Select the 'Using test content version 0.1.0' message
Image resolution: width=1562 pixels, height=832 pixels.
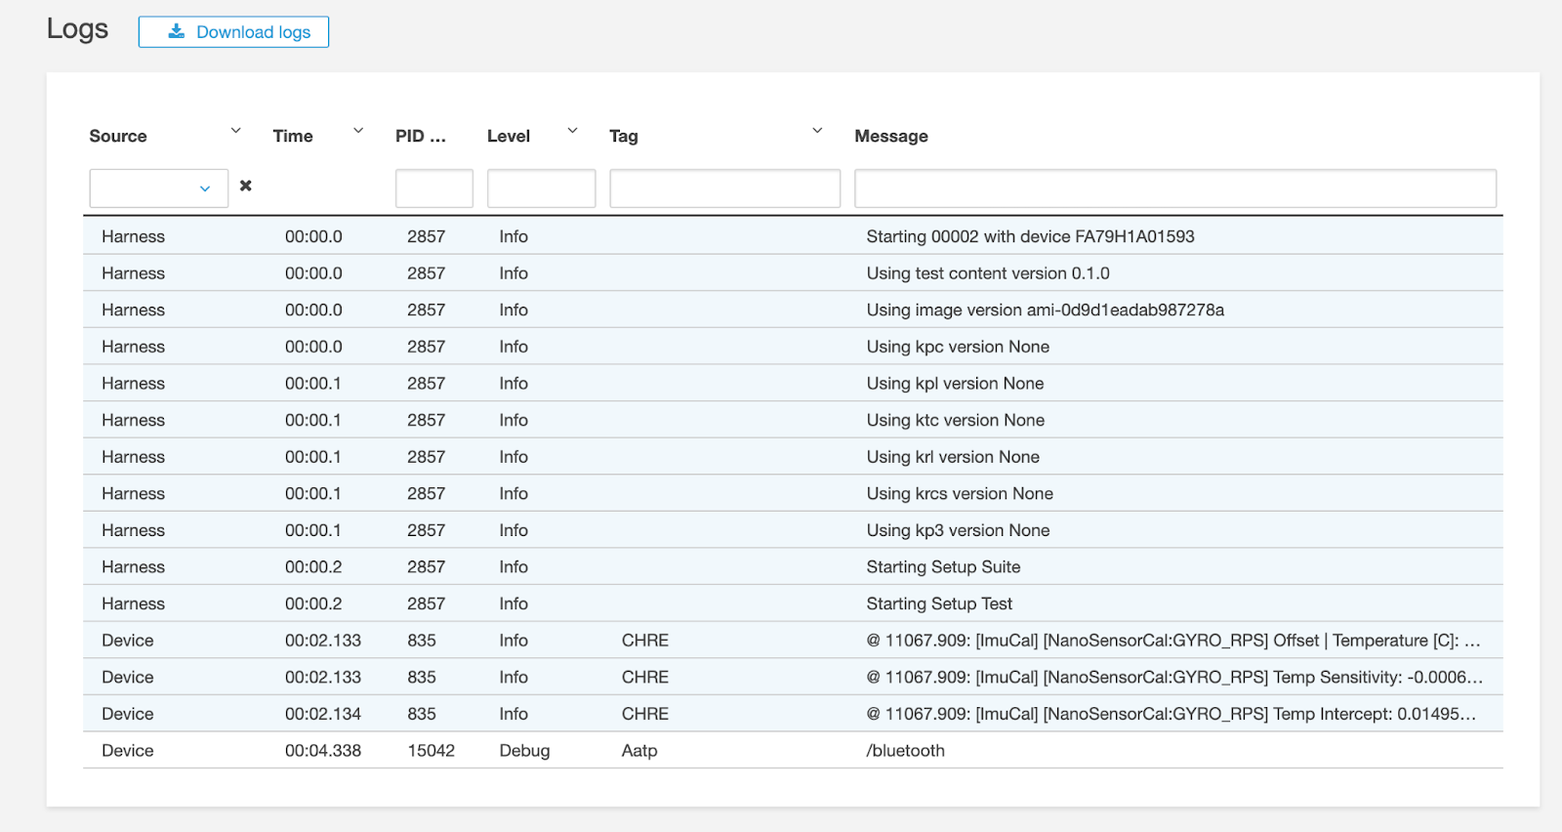(x=988, y=273)
